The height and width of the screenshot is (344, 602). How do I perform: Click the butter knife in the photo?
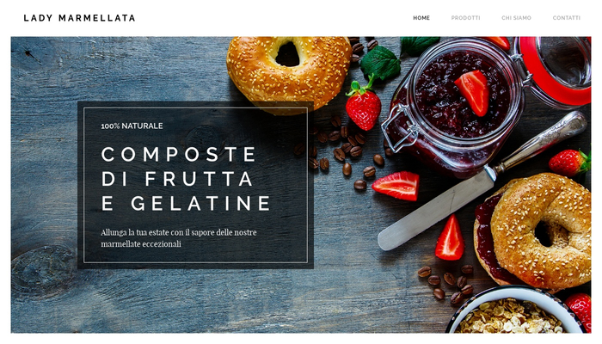pyautogui.click(x=480, y=182)
